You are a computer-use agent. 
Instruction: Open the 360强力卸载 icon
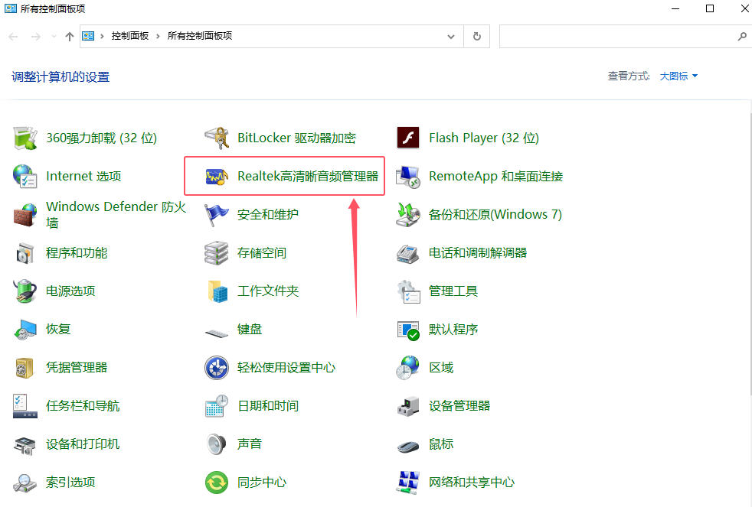(x=25, y=138)
